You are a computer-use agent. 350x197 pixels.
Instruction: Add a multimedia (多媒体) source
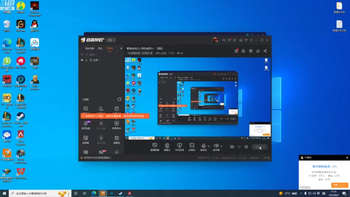(x=192, y=147)
